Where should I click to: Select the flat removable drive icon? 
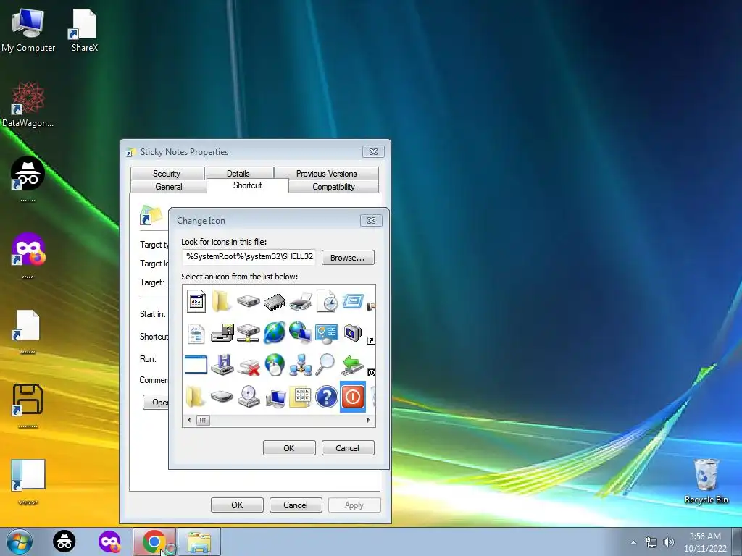pos(222,396)
